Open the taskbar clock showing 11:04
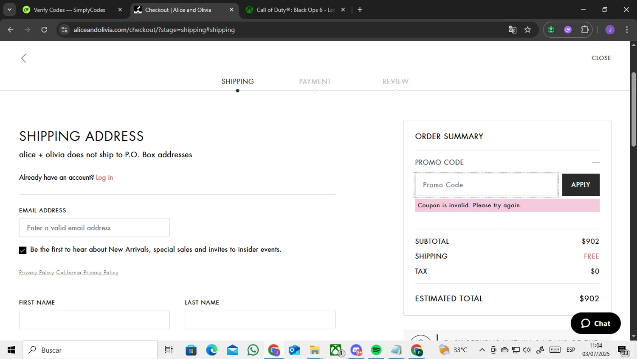 [596, 350]
